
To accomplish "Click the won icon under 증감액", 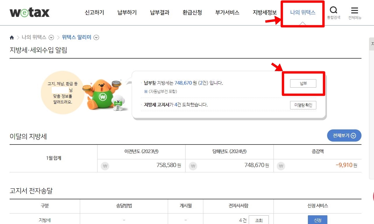I will coord(281,166).
